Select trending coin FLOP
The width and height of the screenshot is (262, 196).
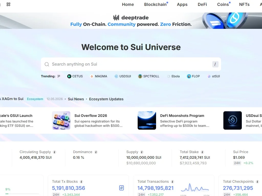click(193, 76)
